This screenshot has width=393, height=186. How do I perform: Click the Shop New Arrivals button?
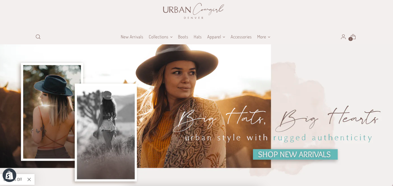pos(295,154)
